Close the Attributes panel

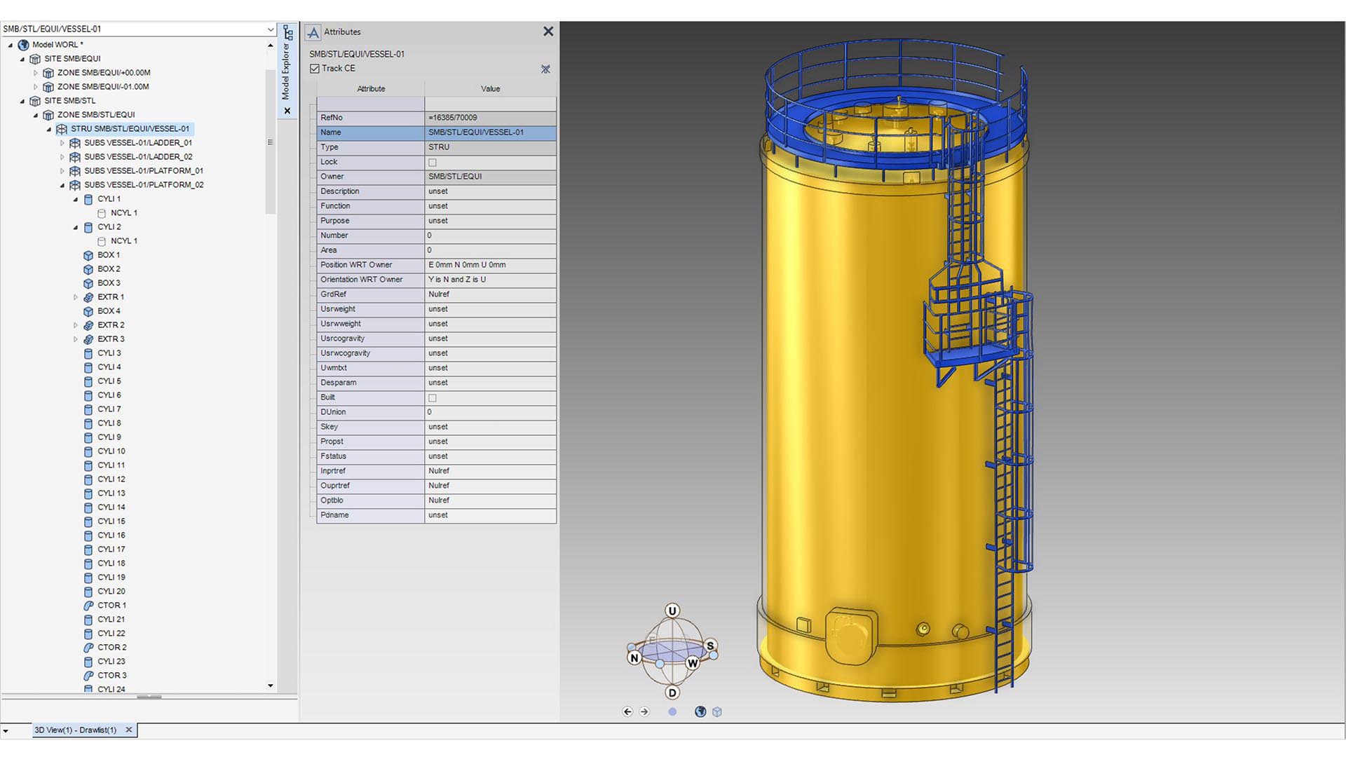548,31
